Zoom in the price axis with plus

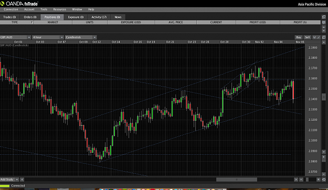pyautogui.click(x=324, y=157)
